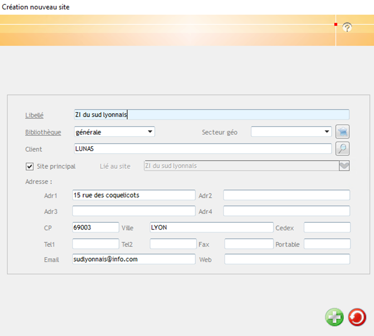The image size is (374, 336).
Task: Click the icon beside Secteur géo dropdown
Action: tap(343, 132)
